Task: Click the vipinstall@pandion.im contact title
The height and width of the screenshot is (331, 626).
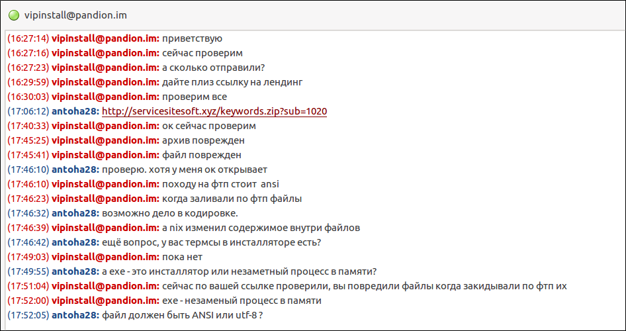Action: 75,15
